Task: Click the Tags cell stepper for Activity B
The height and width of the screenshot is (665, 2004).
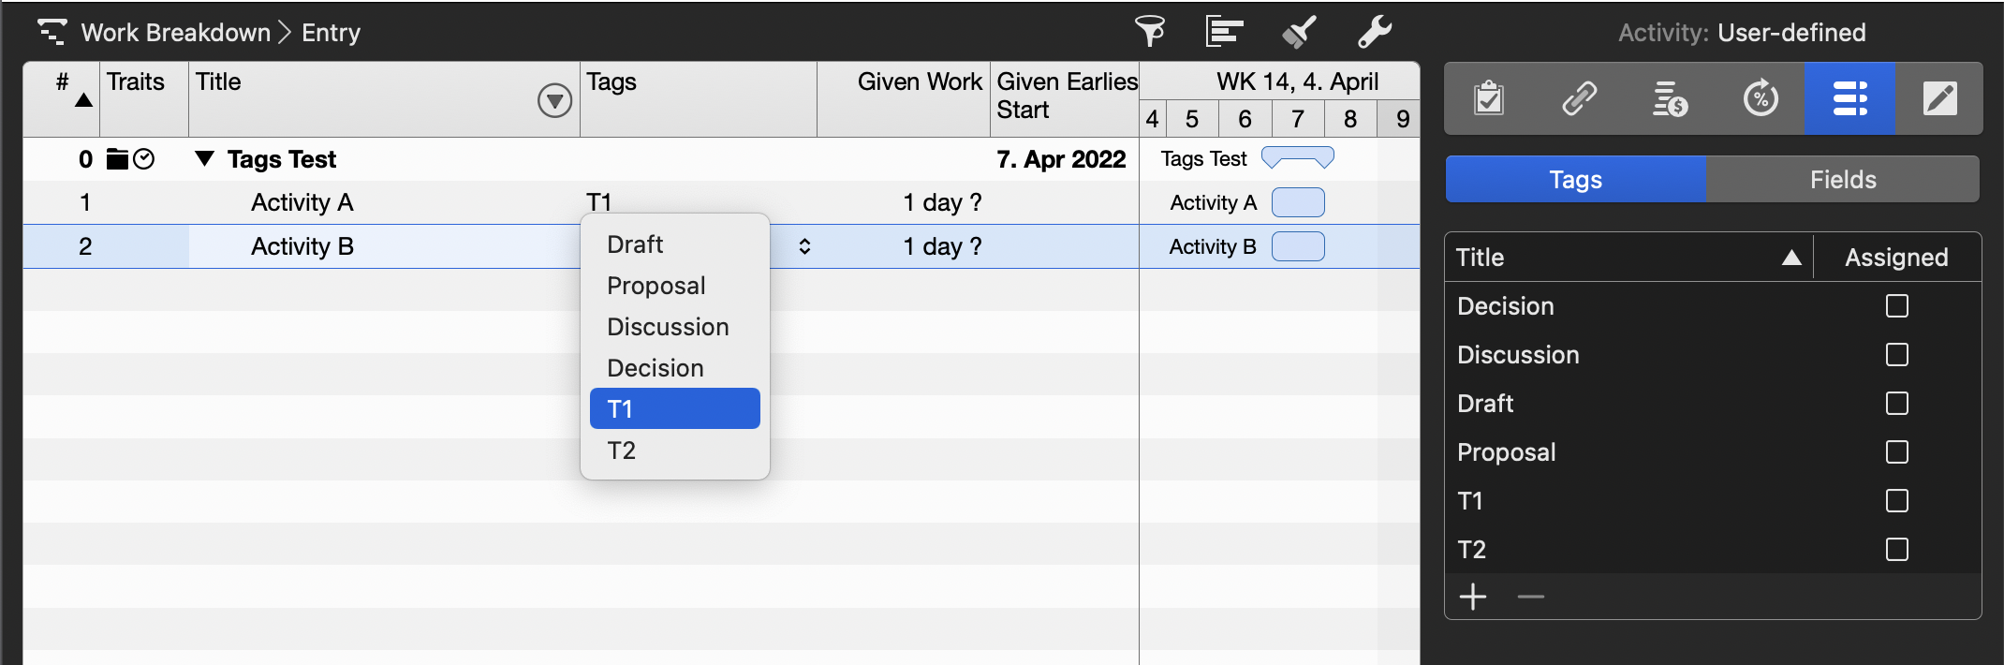Action: 804,246
